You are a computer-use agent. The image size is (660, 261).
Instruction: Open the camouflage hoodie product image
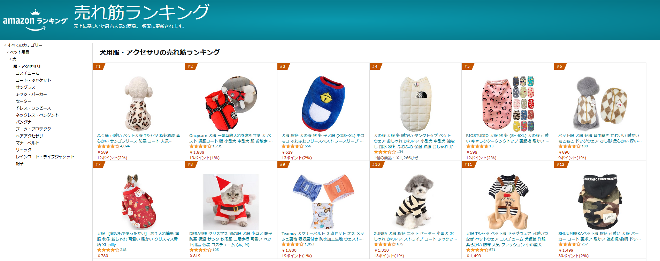click(x=600, y=202)
